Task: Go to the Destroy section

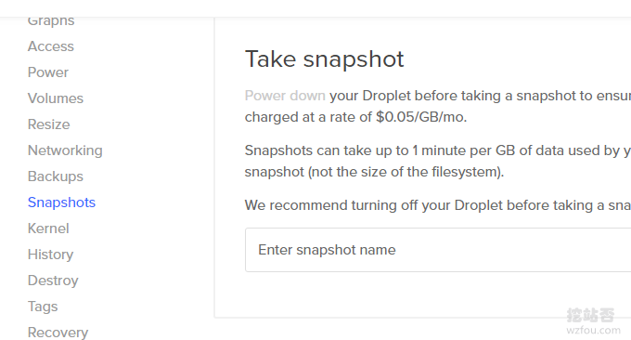Action: point(53,281)
